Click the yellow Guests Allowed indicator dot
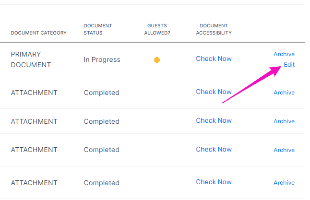The image size is (310, 200). tap(157, 59)
